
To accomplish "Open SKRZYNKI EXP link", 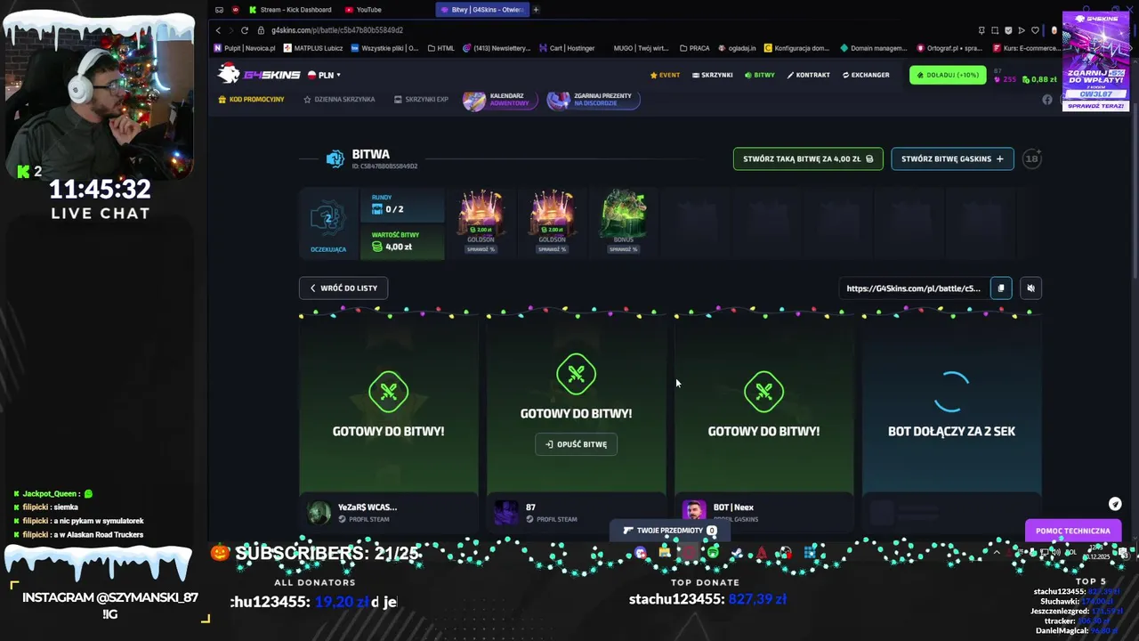I will (421, 100).
